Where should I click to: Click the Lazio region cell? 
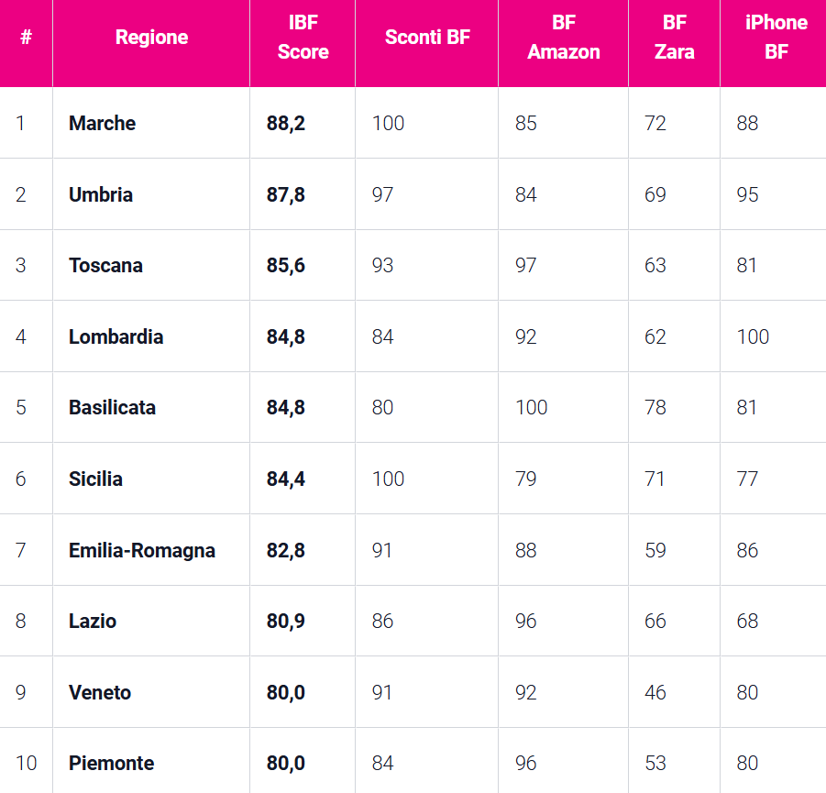tap(93, 621)
